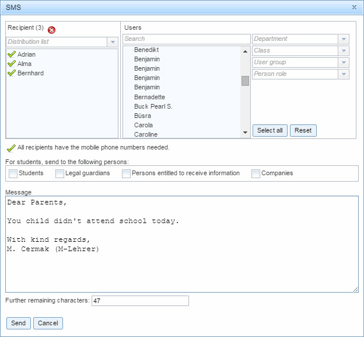Click the Distribution list combo field

57,42
